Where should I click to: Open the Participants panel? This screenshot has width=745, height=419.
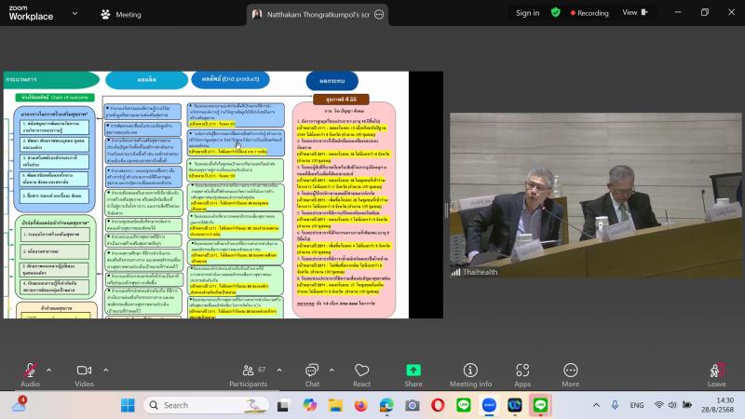pyautogui.click(x=249, y=374)
